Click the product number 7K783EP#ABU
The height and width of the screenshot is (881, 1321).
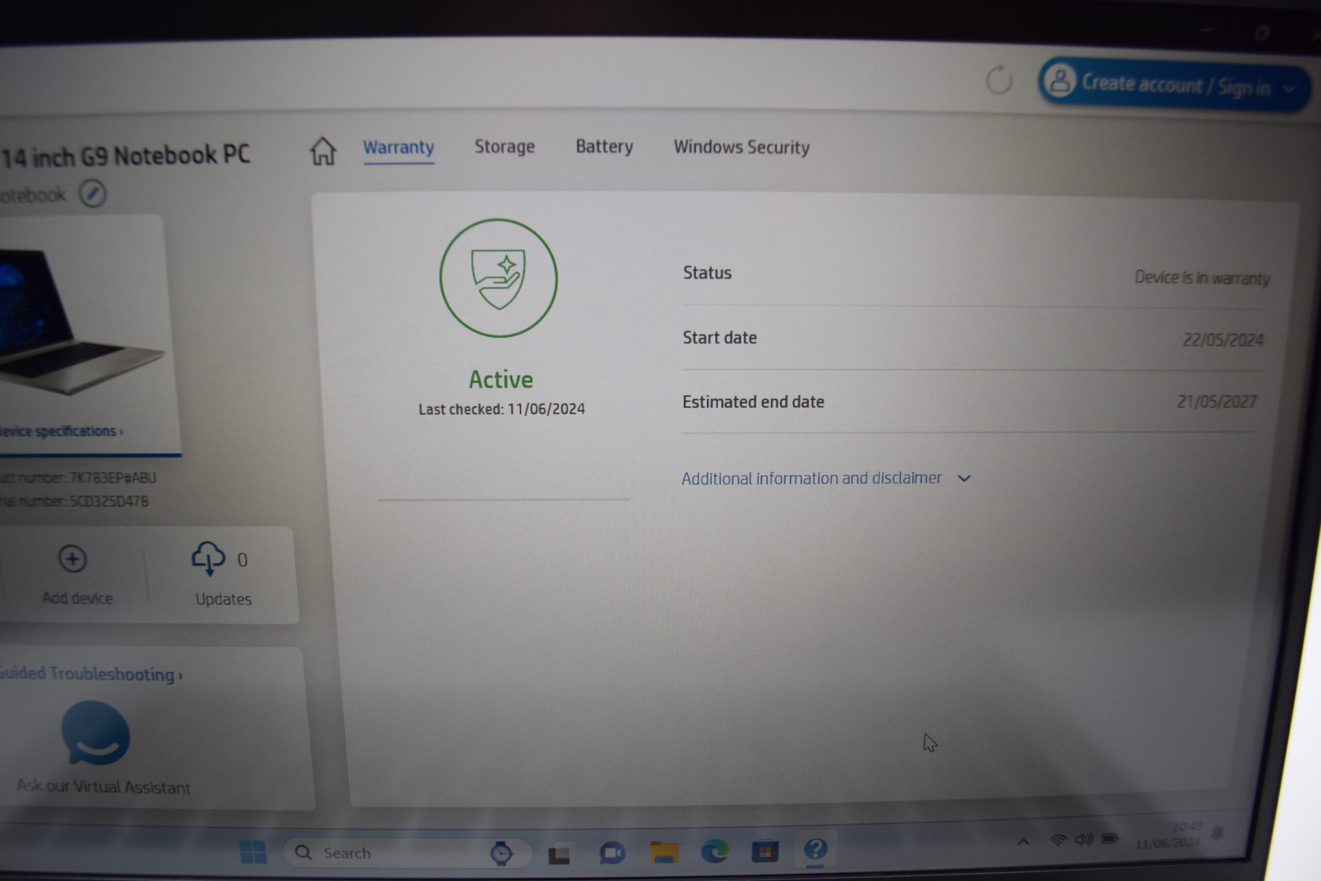point(112,478)
